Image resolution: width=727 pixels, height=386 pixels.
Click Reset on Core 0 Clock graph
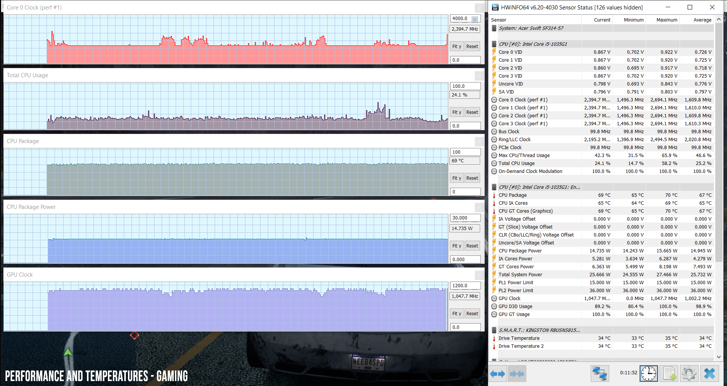tap(472, 47)
